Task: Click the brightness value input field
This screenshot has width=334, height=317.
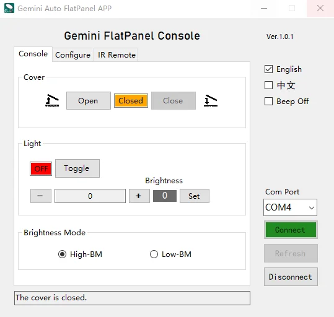Action: coord(90,196)
